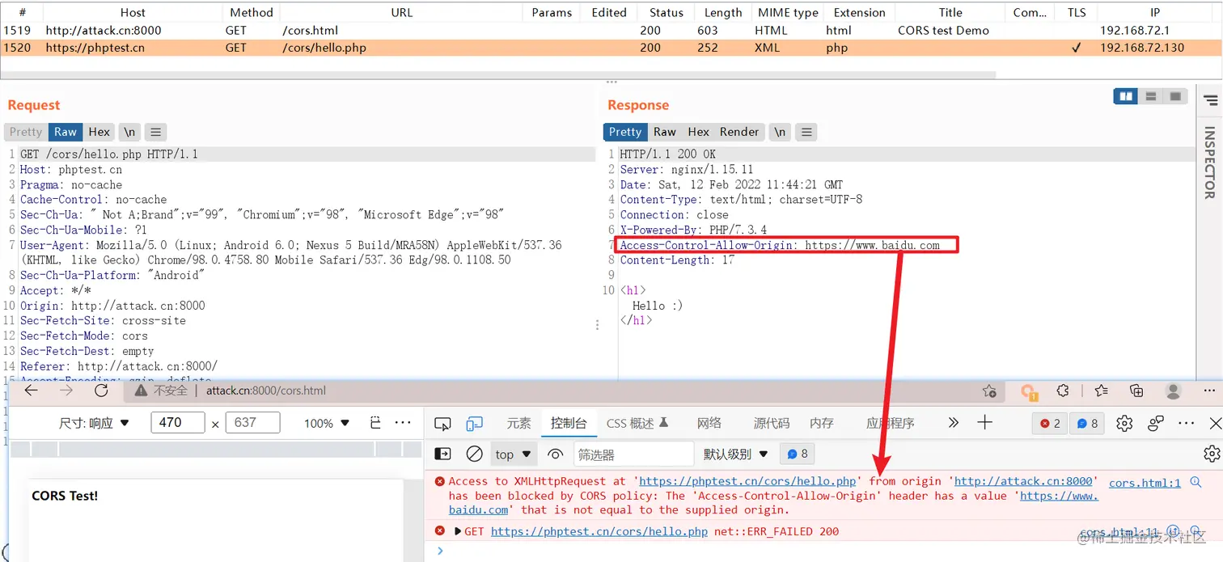Open DevTools customize ellipsis menu
This screenshot has width=1223, height=562.
tap(1187, 423)
